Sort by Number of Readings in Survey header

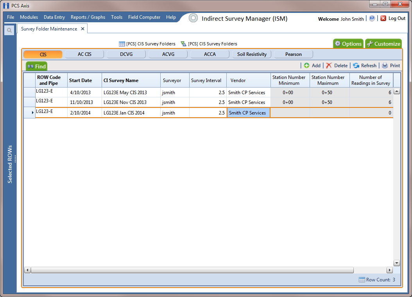coord(371,80)
